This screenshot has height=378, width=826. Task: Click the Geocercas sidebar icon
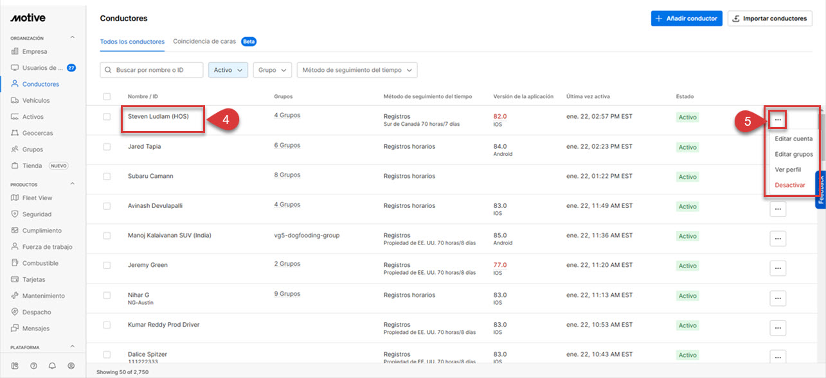pos(15,133)
